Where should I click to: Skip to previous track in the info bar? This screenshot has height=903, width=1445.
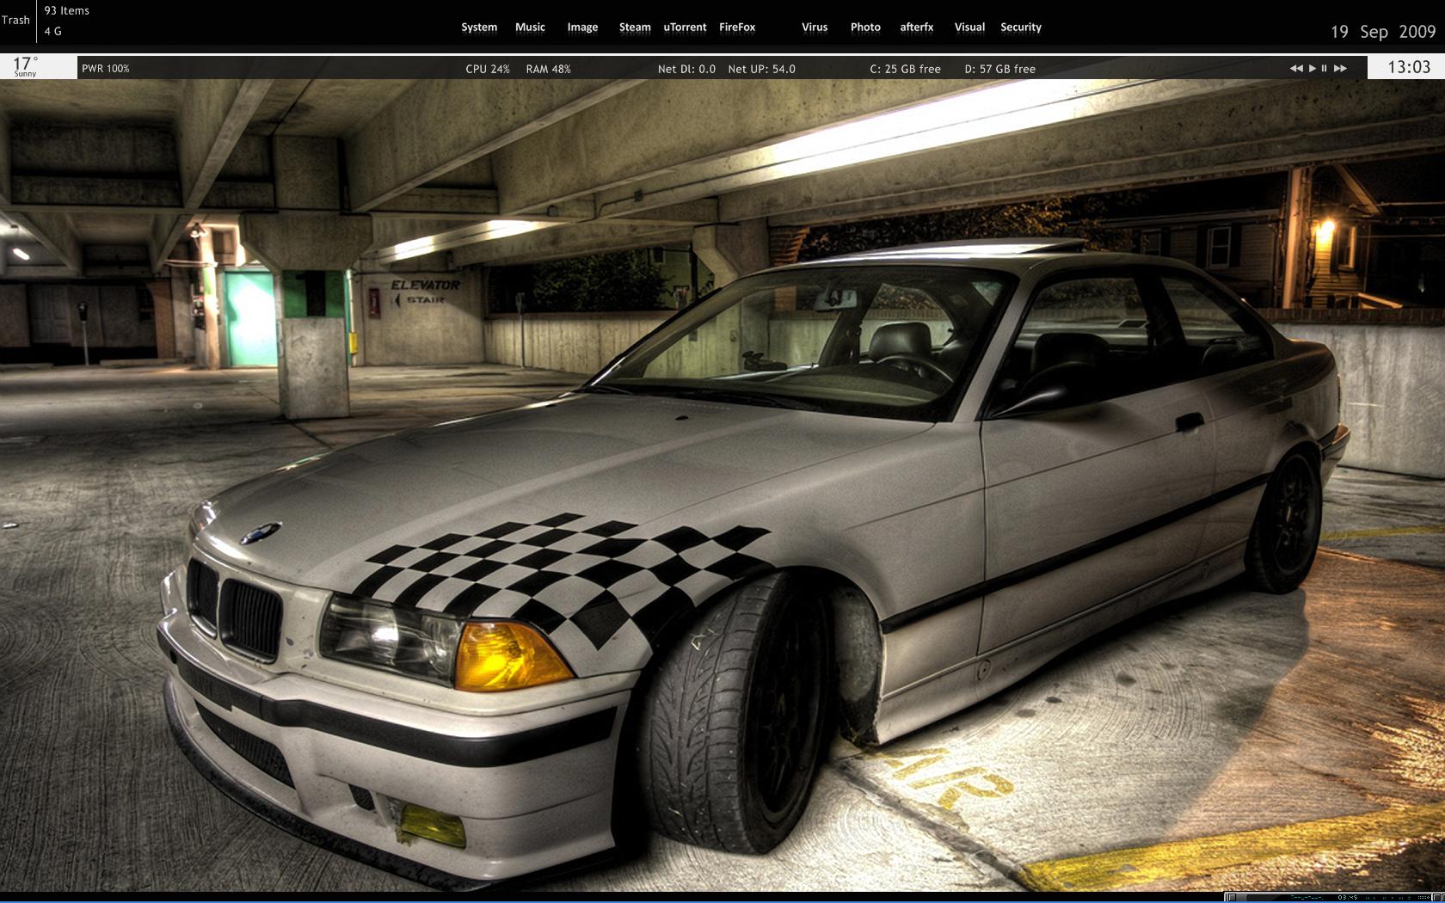[x=1296, y=69]
